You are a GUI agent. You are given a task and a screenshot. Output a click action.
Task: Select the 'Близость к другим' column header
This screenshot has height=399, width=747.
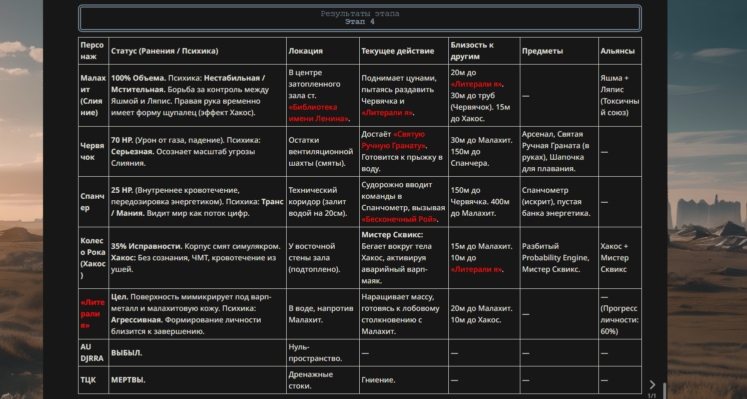(x=484, y=51)
